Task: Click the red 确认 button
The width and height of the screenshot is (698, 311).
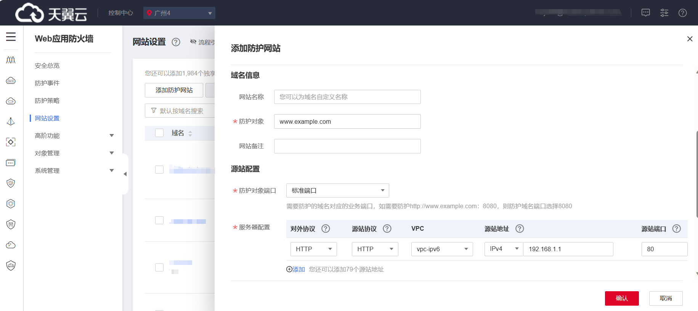Action: click(x=621, y=298)
